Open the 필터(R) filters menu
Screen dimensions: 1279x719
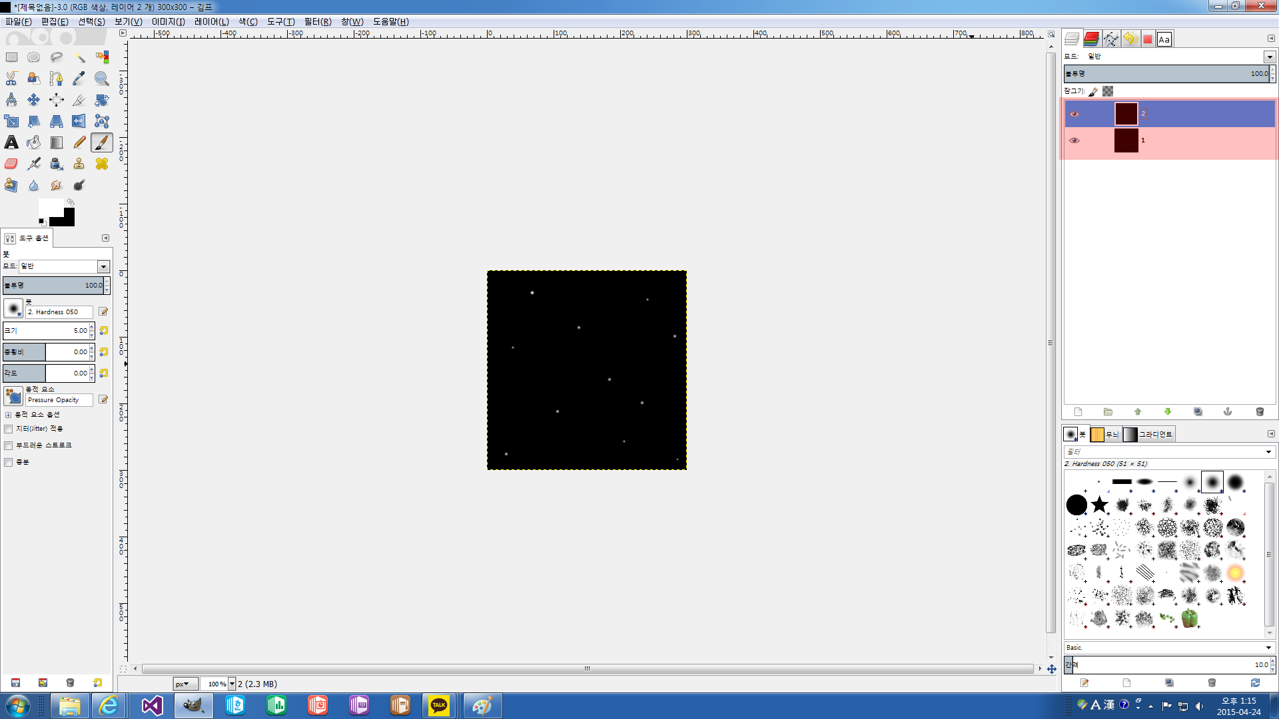[317, 21]
